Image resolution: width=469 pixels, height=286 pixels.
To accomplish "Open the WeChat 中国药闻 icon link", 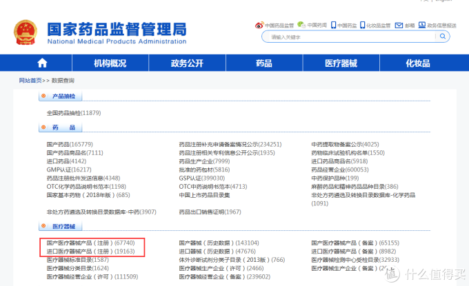I will [x=301, y=25].
